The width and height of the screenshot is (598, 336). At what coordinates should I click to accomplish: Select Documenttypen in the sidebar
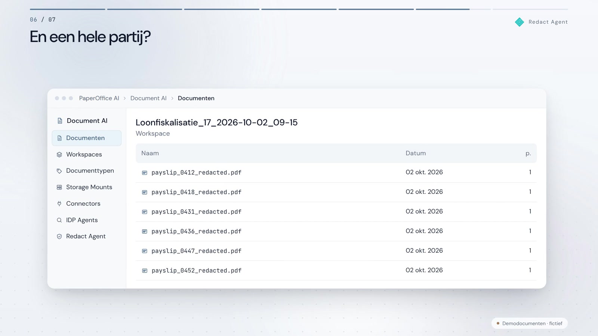(x=87, y=171)
